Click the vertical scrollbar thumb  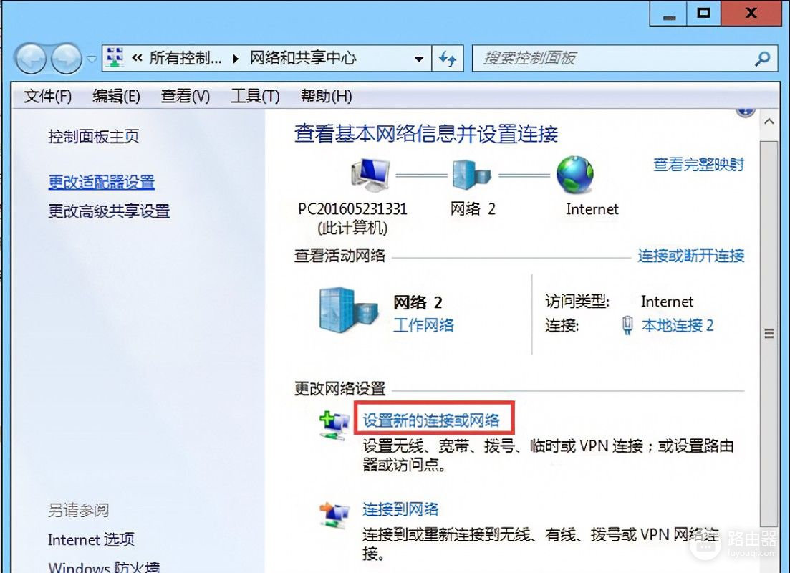(x=769, y=332)
